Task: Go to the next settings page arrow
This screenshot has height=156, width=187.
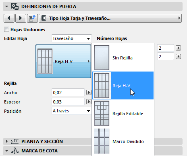Action: pyautogui.click(x=21, y=18)
